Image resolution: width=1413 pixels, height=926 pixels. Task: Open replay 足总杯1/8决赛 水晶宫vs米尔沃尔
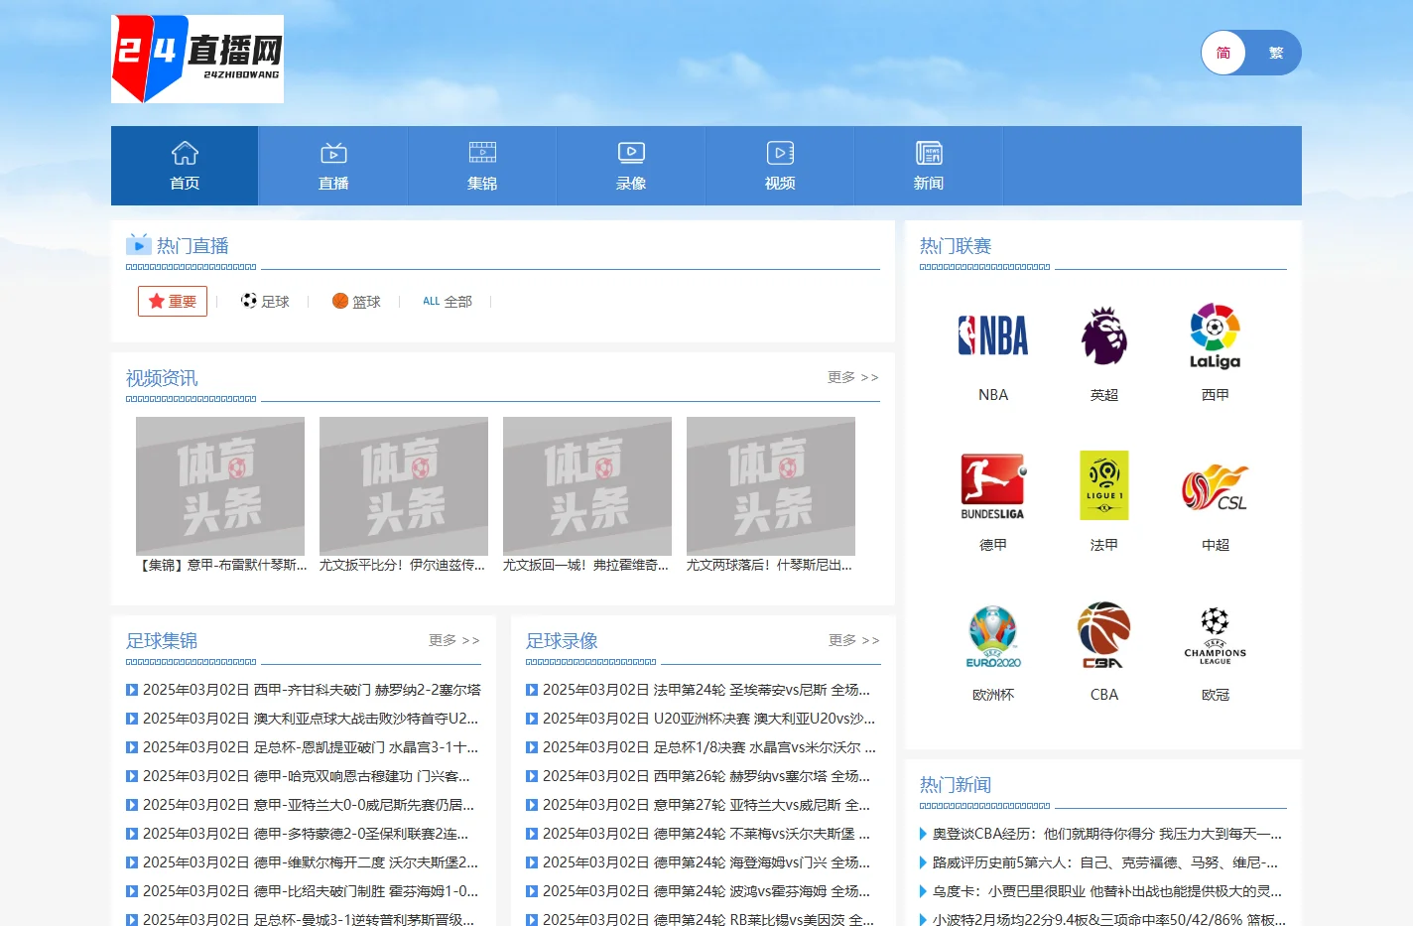pyautogui.click(x=709, y=746)
